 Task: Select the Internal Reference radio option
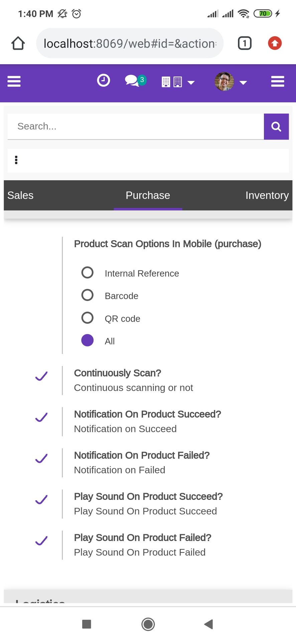[x=88, y=273]
